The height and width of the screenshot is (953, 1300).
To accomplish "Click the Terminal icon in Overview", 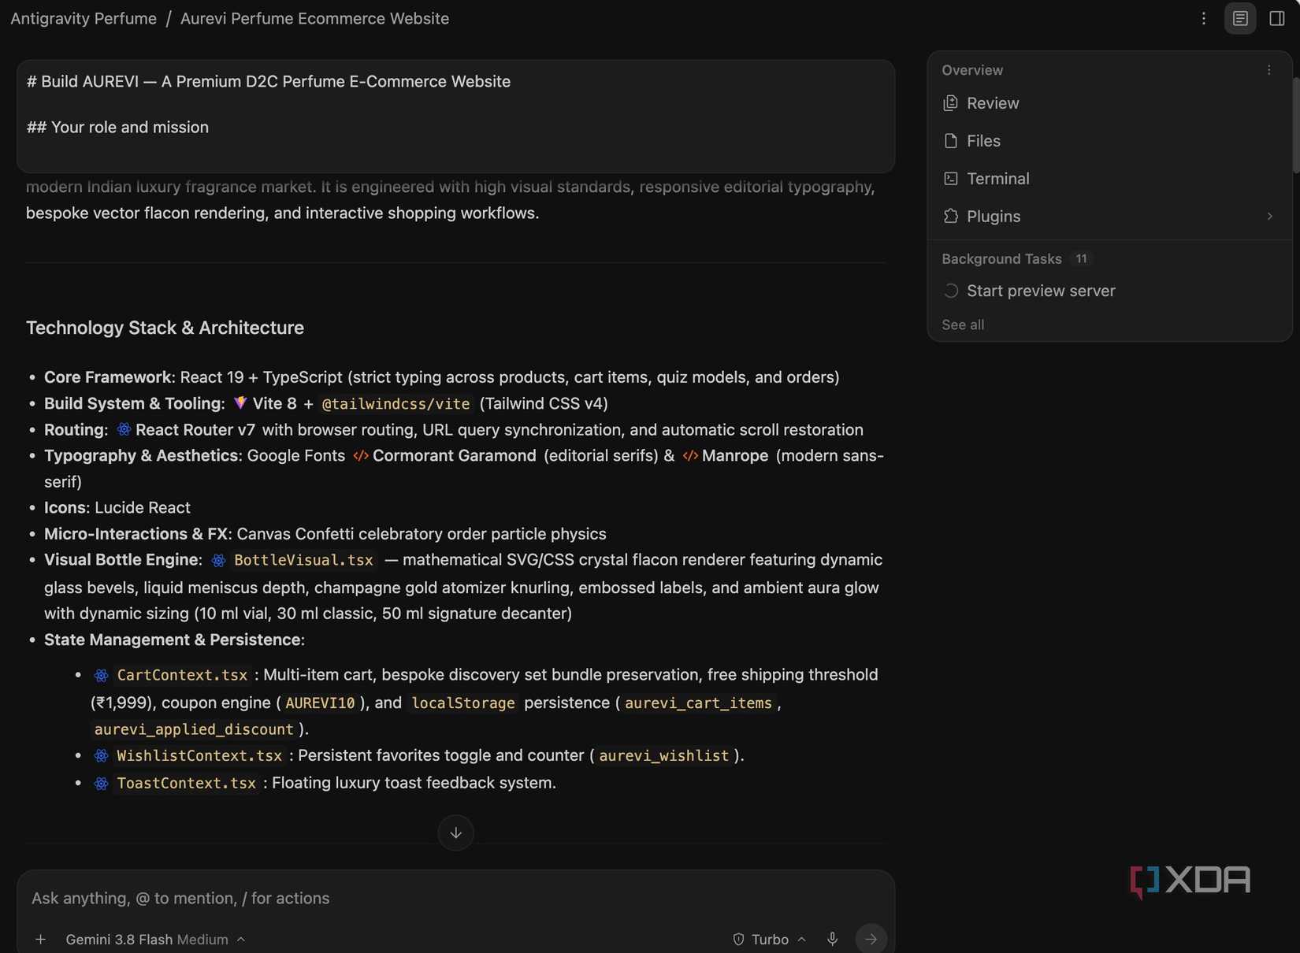I will click(951, 179).
